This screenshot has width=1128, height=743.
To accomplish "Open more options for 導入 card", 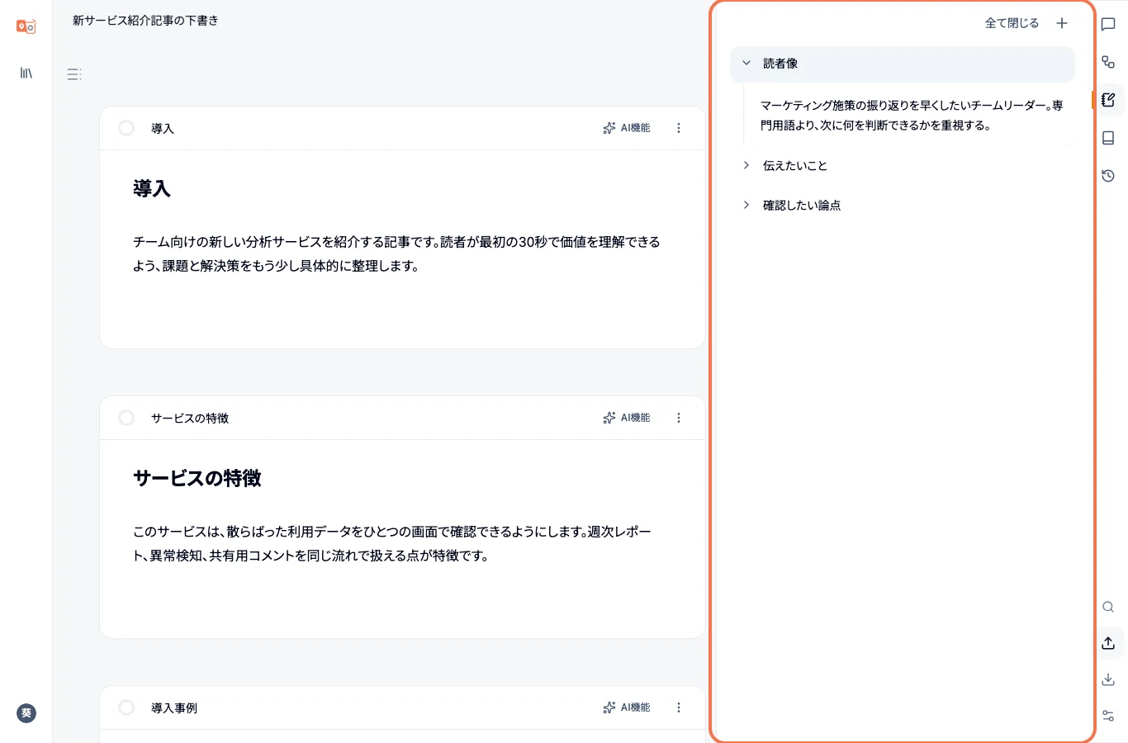I will point(679,128).
